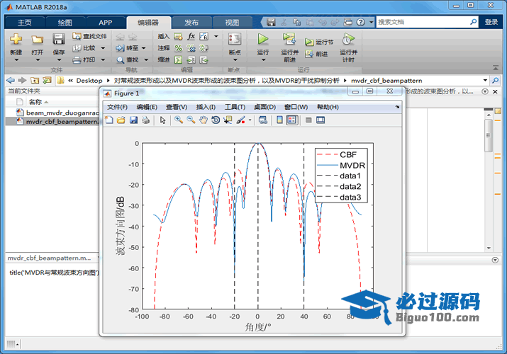The height and width of the screenshot is (354, 507).
Task: Click the Run and Advance (运行并前进) icon
Action: click(289, 39)
